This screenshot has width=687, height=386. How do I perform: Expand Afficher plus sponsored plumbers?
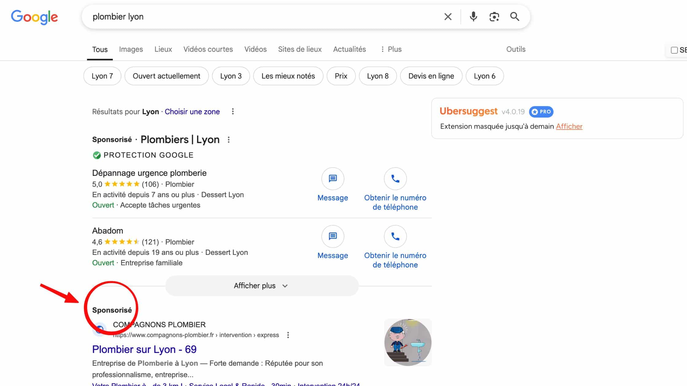262,286
